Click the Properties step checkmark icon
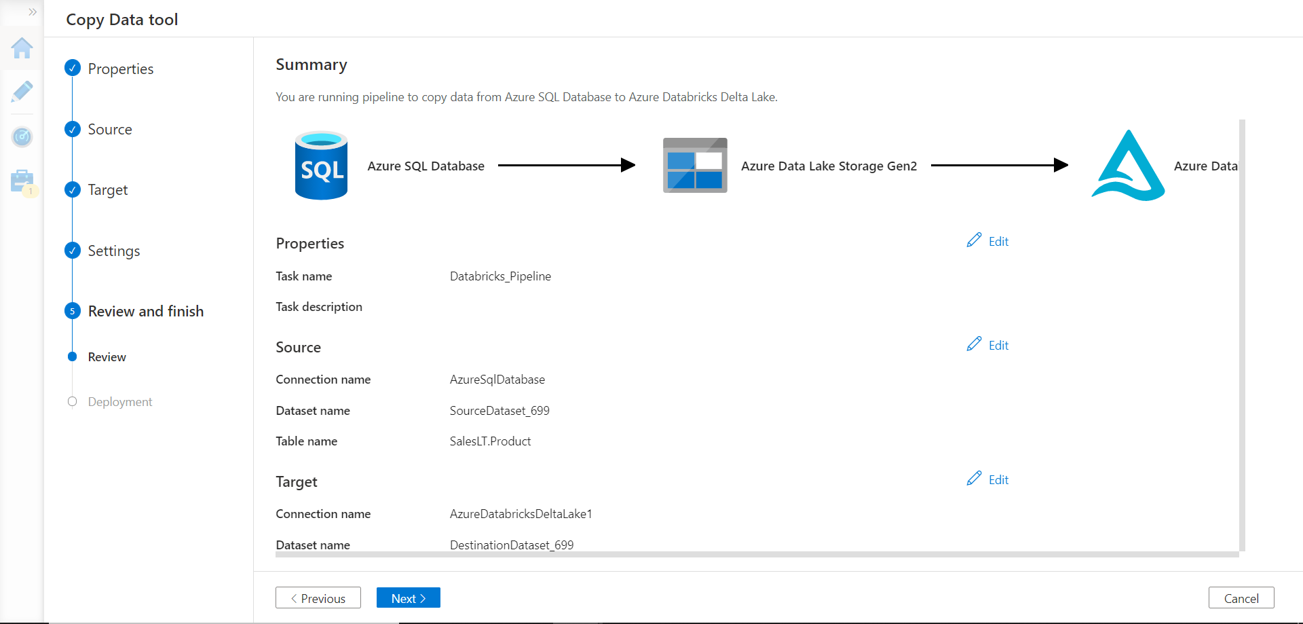This screenshot has width=1303, height=624. pyautogui.click(x=73, y=68)
